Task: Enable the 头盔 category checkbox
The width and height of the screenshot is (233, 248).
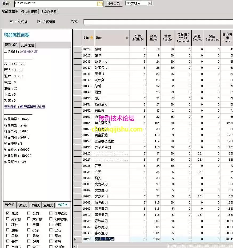Action: [29, 213]
